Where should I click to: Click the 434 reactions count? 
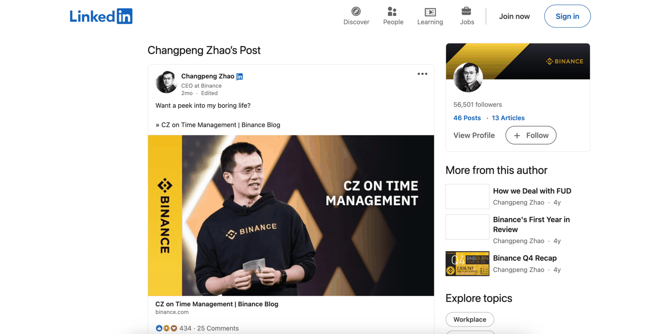click(185, 328)
